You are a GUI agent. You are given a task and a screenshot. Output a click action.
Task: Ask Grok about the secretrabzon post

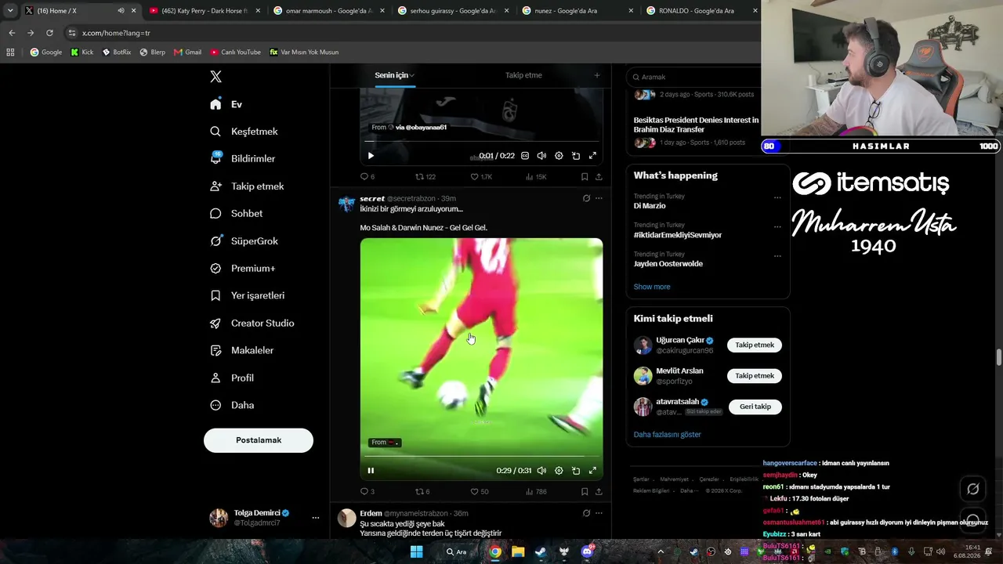coord(586,198)
